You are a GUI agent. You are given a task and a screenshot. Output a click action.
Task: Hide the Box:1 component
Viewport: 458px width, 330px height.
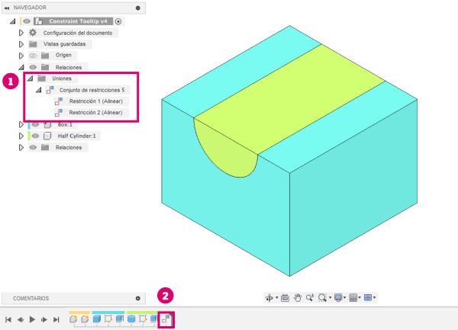[35, 124]
